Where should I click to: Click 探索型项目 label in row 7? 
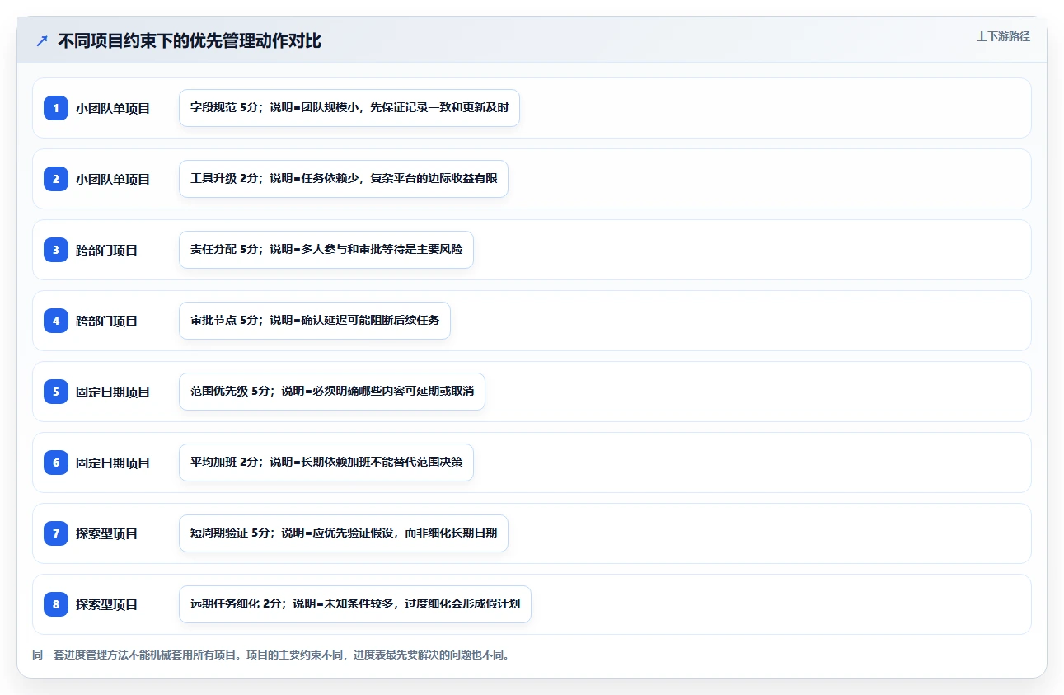107,533
